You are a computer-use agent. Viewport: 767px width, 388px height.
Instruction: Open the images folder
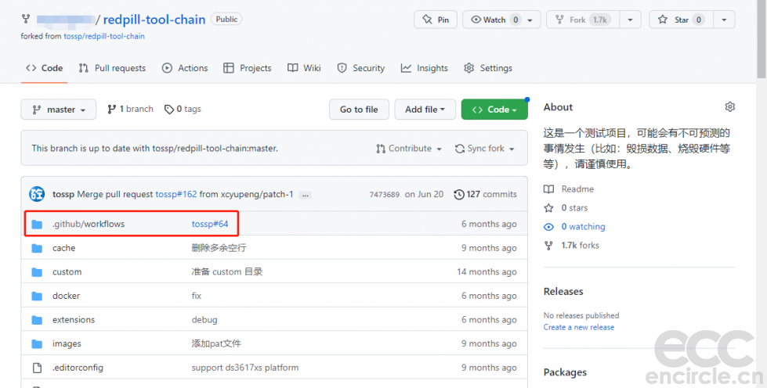pos(67,343)
